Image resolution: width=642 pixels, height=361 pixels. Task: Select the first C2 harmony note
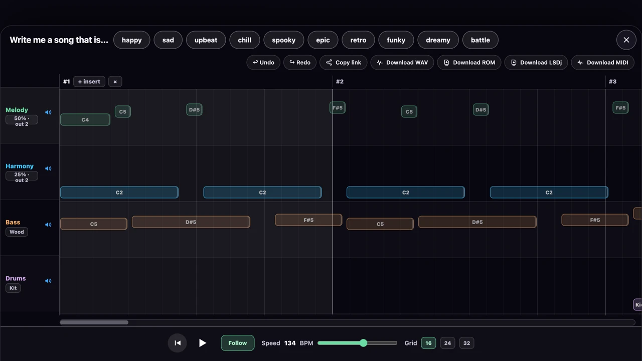click(119, 193)
